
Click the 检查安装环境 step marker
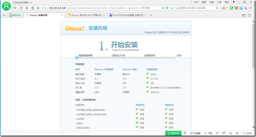(77, 58)
